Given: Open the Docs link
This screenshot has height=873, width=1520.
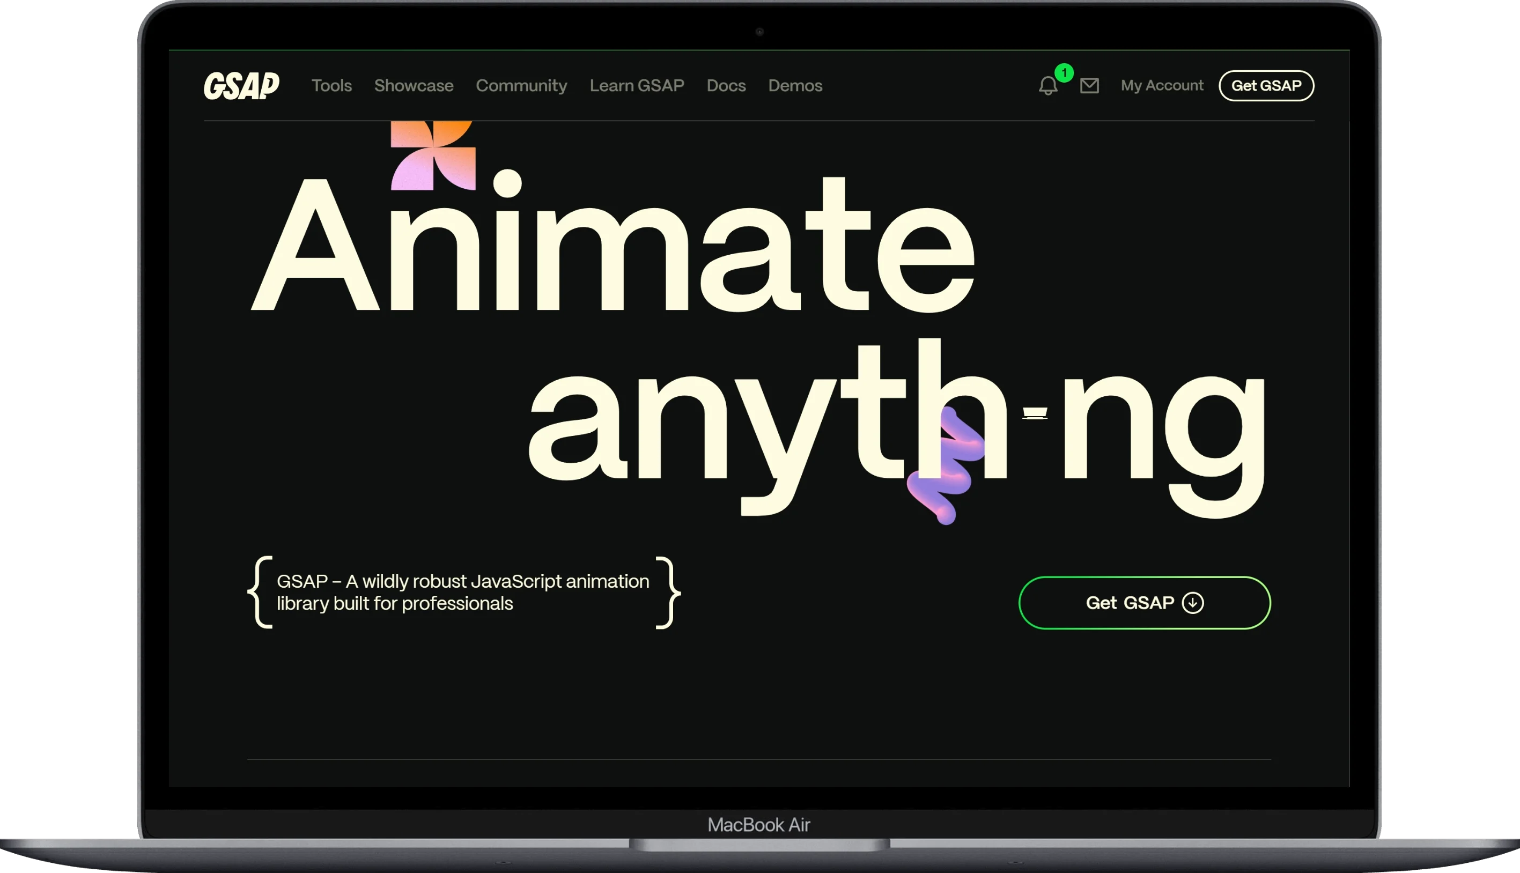Looking at the screenshot, I should pos(726,86).
